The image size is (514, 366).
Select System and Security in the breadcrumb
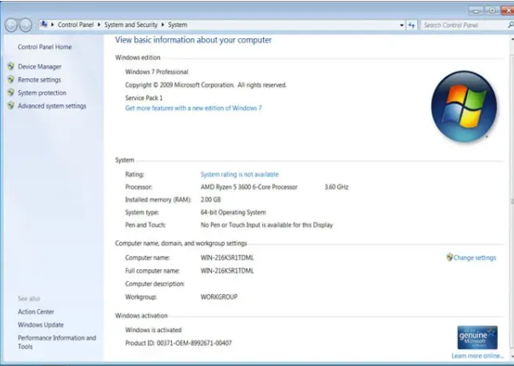coord(131,25)
